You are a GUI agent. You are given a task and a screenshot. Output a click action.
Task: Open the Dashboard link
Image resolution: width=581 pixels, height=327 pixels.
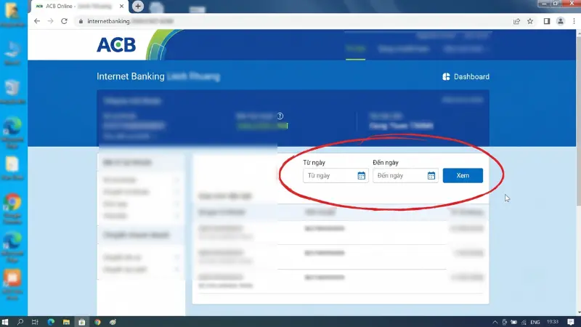point(466,77)
